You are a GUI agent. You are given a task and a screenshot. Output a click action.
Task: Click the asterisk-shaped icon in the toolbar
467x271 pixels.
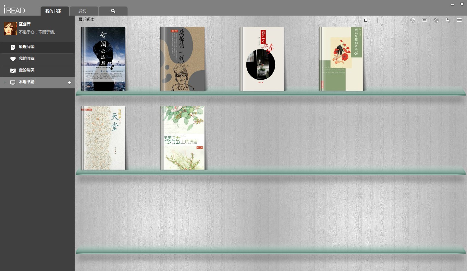point(436,20)
